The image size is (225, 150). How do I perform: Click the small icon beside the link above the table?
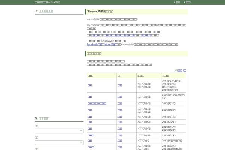tap(176, 70)
